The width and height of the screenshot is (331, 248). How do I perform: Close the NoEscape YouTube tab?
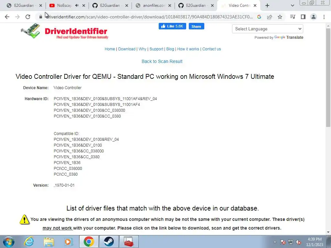pos(84,5)
